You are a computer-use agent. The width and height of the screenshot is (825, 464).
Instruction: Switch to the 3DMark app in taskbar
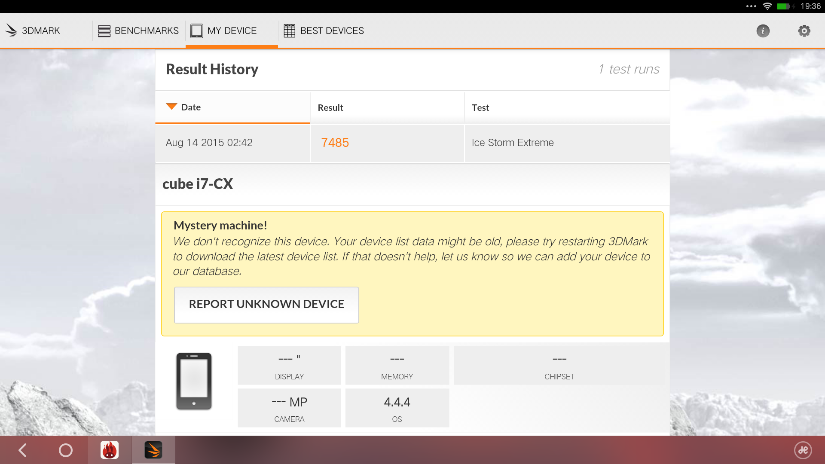click(153, 450)
